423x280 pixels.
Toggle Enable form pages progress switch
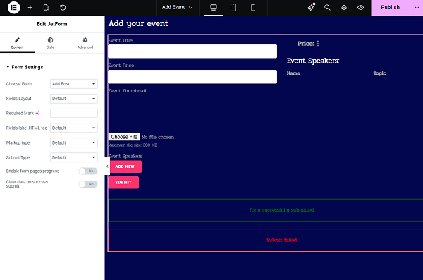pyautogui.click(x=88, y=171)
